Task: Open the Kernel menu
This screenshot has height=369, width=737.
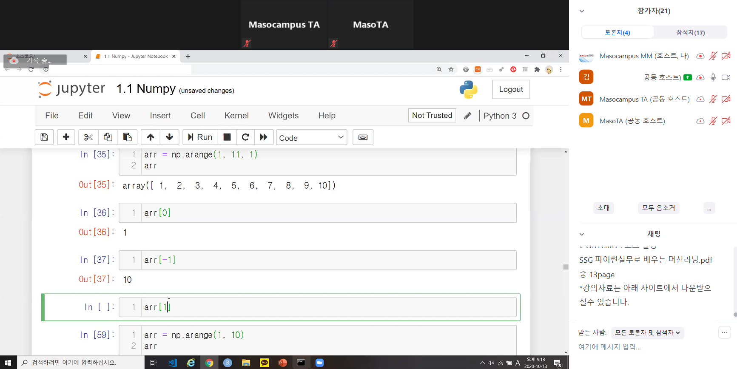Action: 236,116
